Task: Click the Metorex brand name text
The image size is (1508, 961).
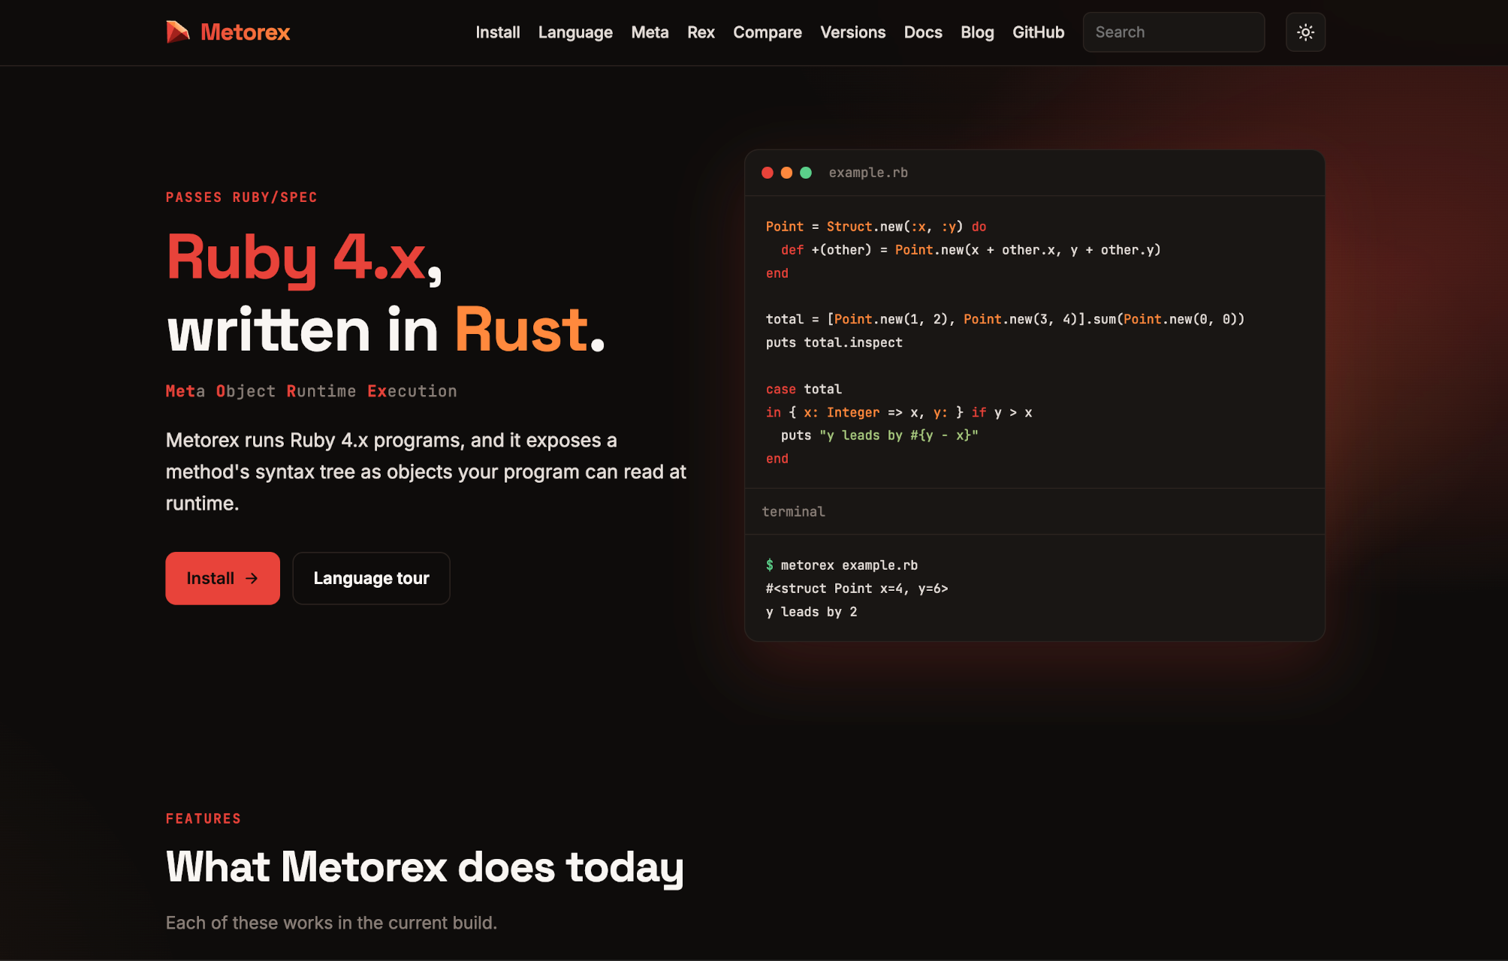Action: tap(245, 32)
